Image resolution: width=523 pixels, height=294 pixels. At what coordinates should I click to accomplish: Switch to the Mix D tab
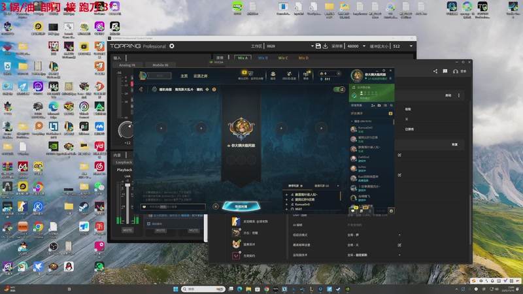pos(303,57)
